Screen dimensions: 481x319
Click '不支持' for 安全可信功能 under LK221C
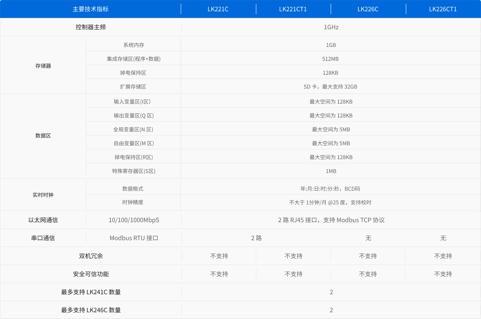219,274
